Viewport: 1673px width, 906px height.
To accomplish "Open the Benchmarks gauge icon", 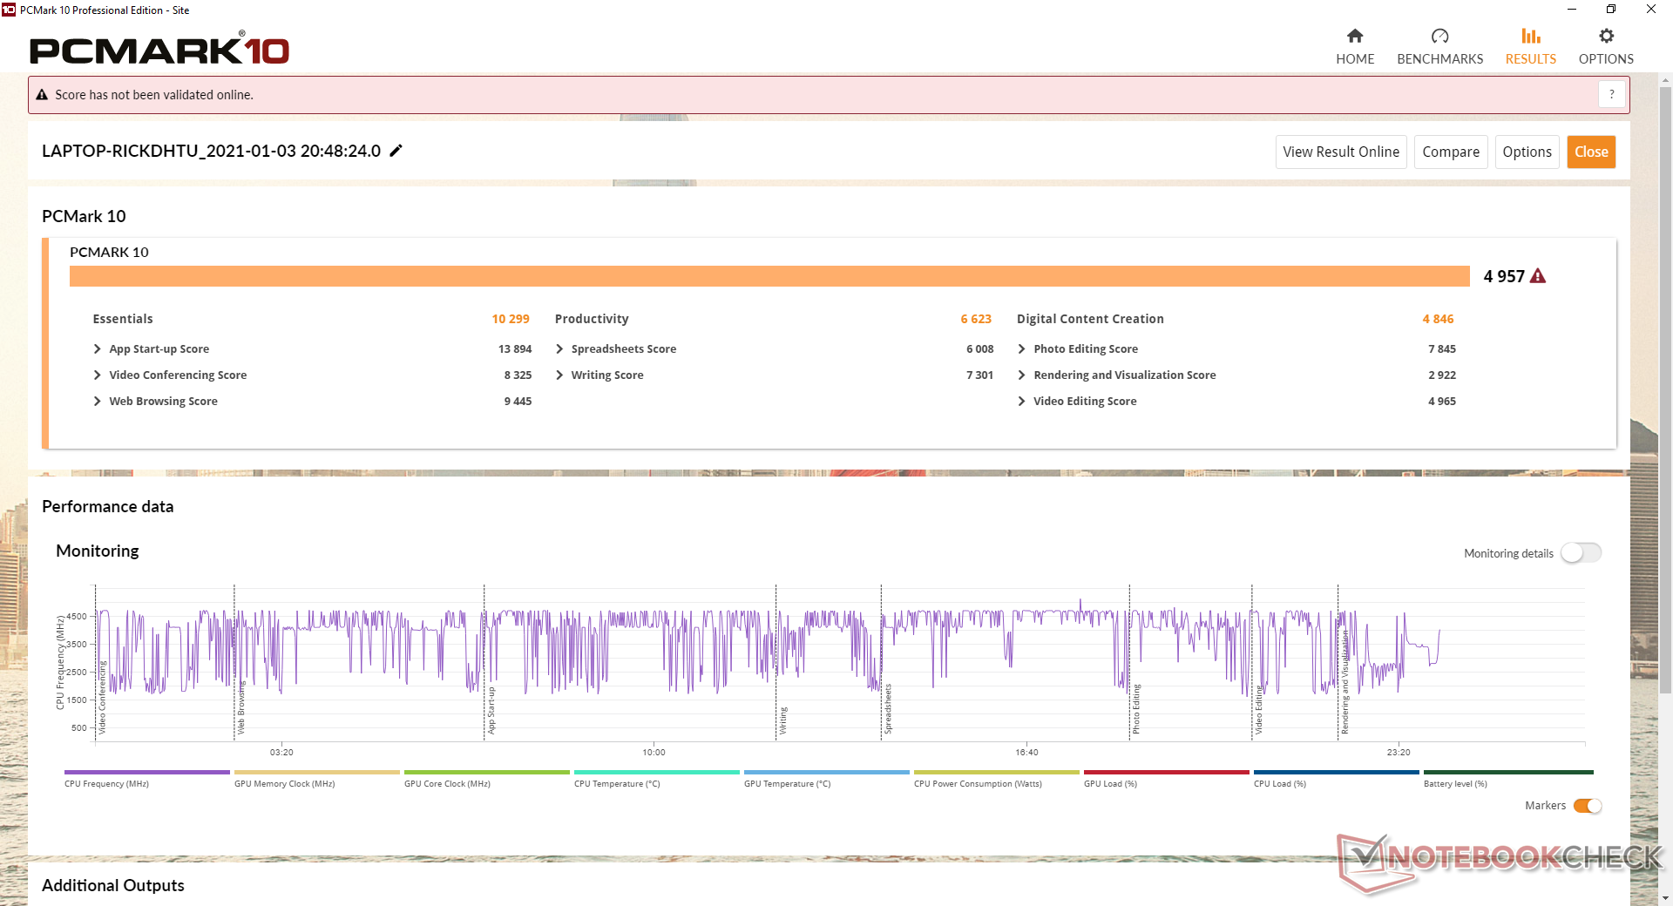I will tap(1439, 37).
